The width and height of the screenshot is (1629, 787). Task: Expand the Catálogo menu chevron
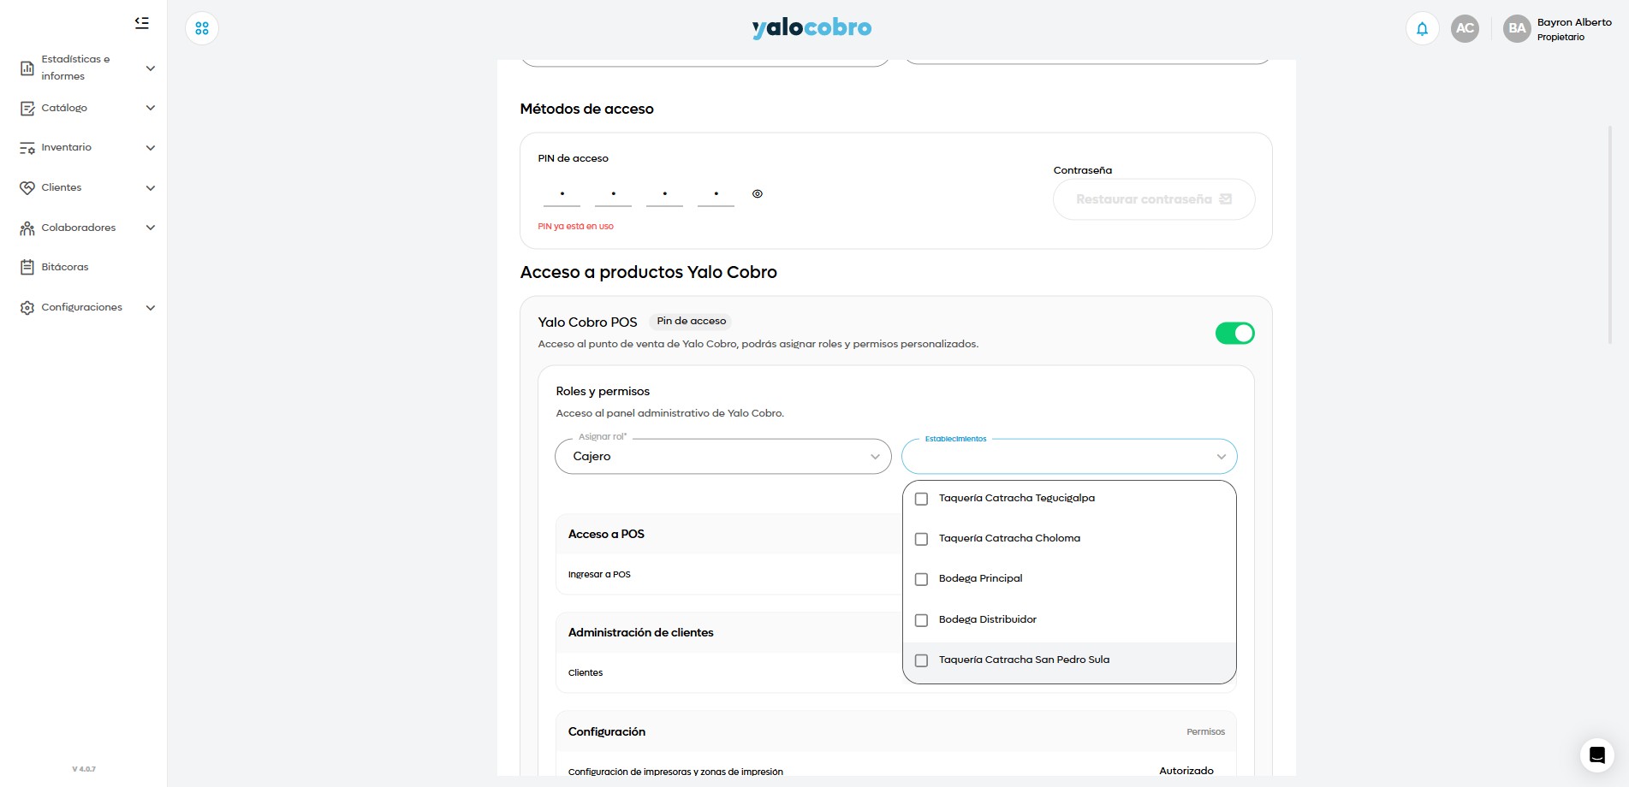151,108
